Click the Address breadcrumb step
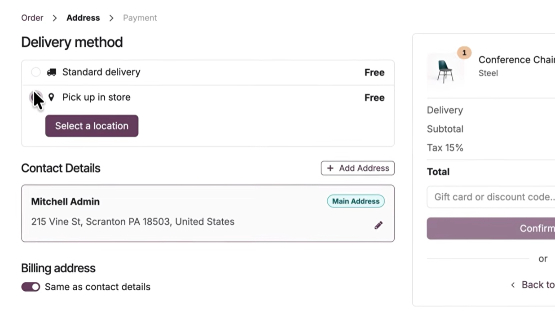Screen dimensions: 555x315 click(x=83, y=18)
